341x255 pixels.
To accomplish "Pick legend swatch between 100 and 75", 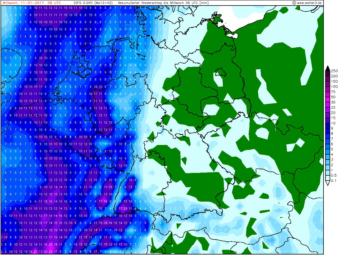I will pos(327,89).
